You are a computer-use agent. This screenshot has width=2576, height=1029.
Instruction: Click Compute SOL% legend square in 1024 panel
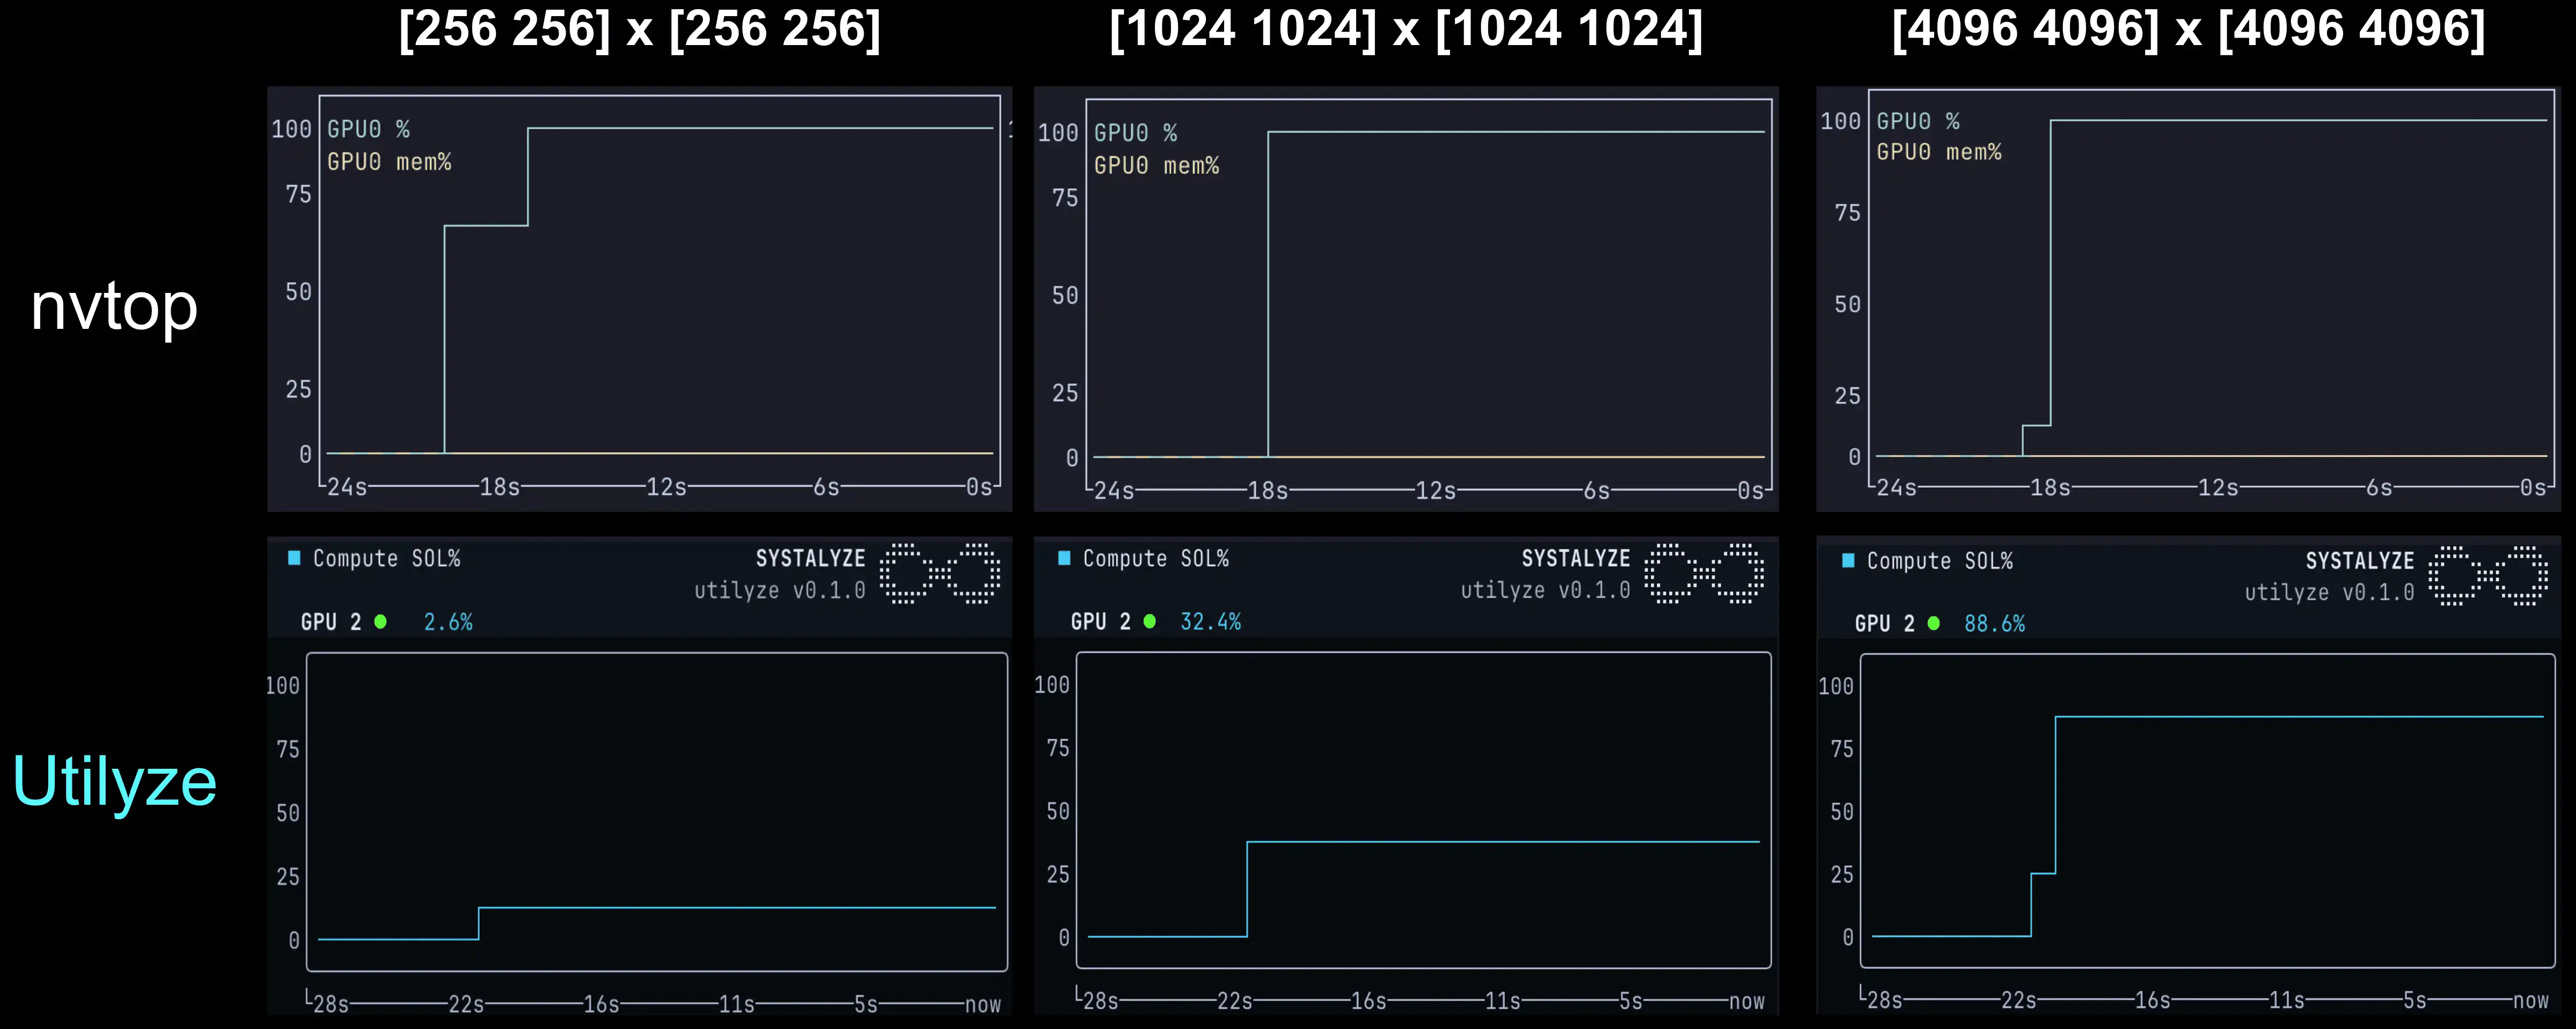1064,558
